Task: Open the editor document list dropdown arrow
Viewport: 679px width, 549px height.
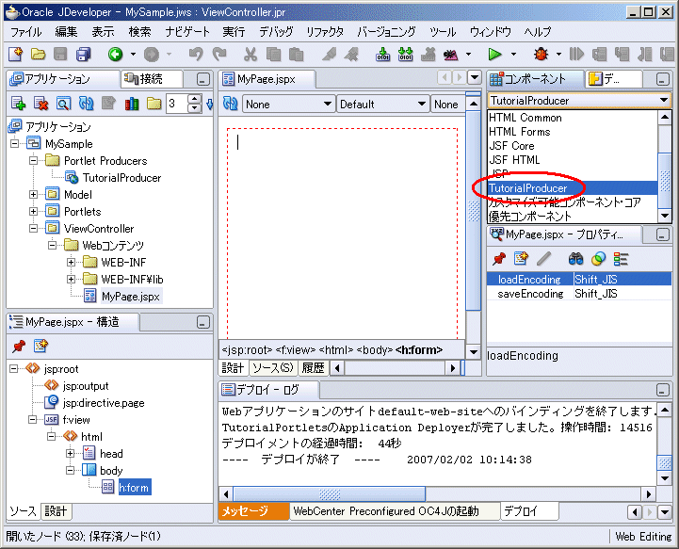Action: point(475,78)
